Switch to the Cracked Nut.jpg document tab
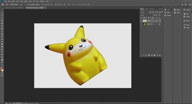 coord(14,8)
